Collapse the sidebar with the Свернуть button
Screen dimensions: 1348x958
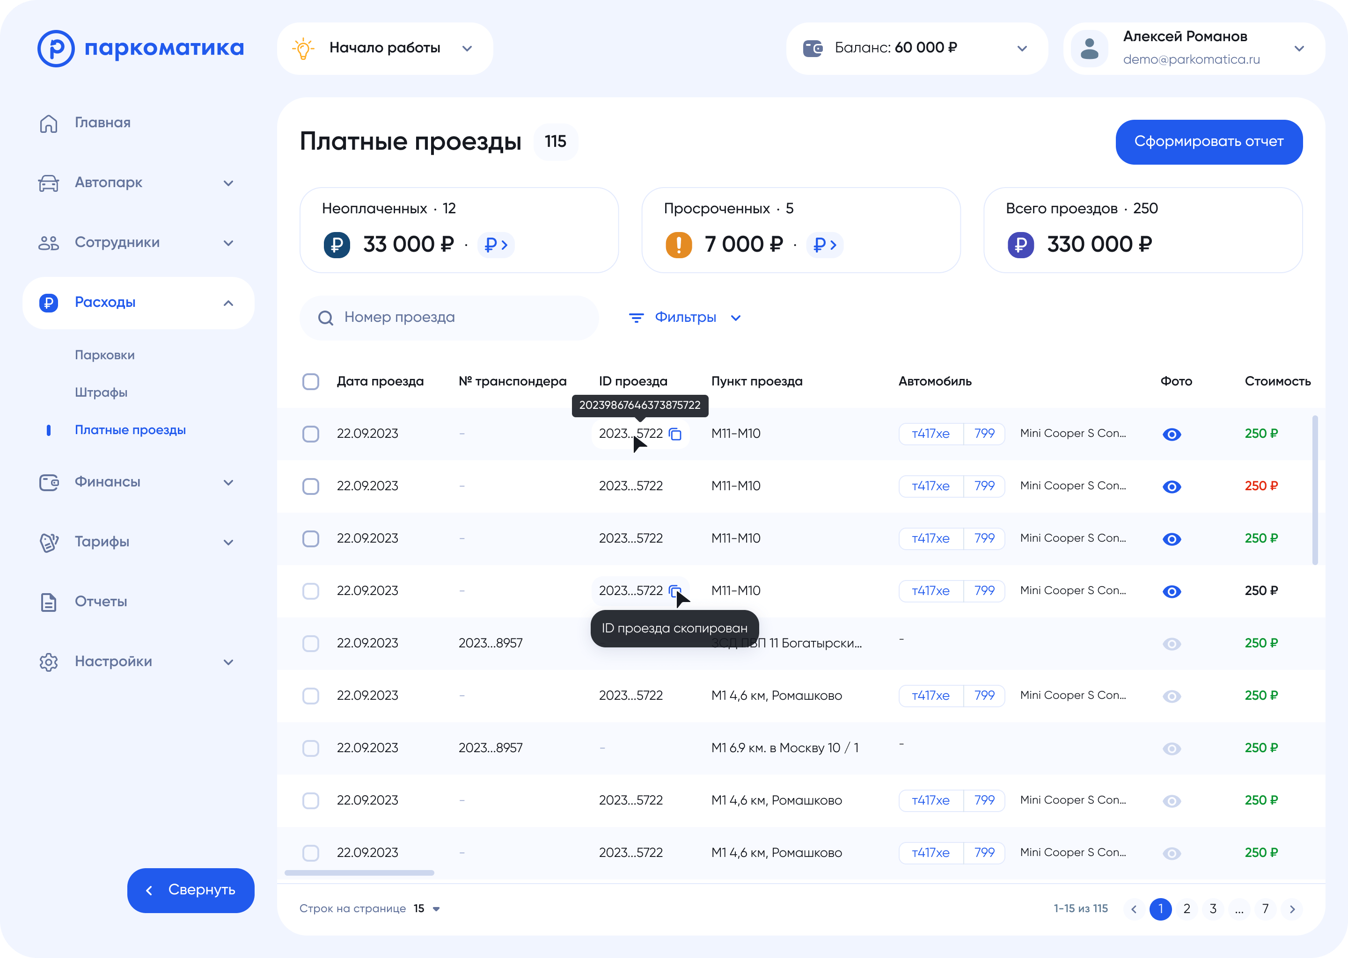(190, 890)
